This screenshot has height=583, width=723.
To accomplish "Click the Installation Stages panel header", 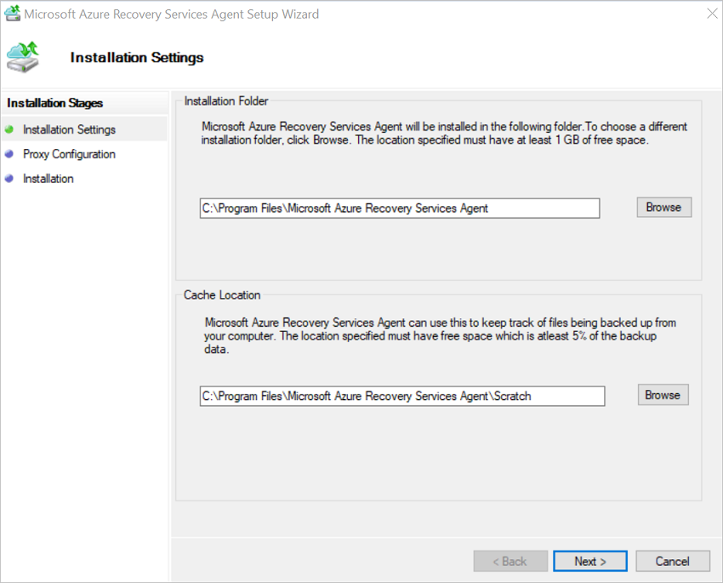I will coord(53,102).
